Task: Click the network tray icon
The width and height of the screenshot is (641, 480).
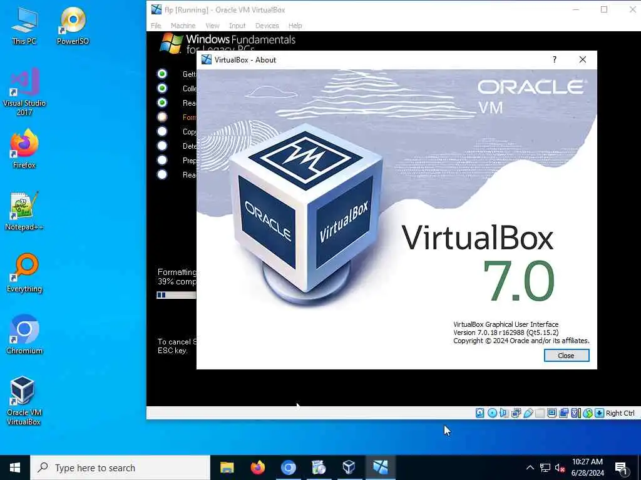Action: click(545, 467)
